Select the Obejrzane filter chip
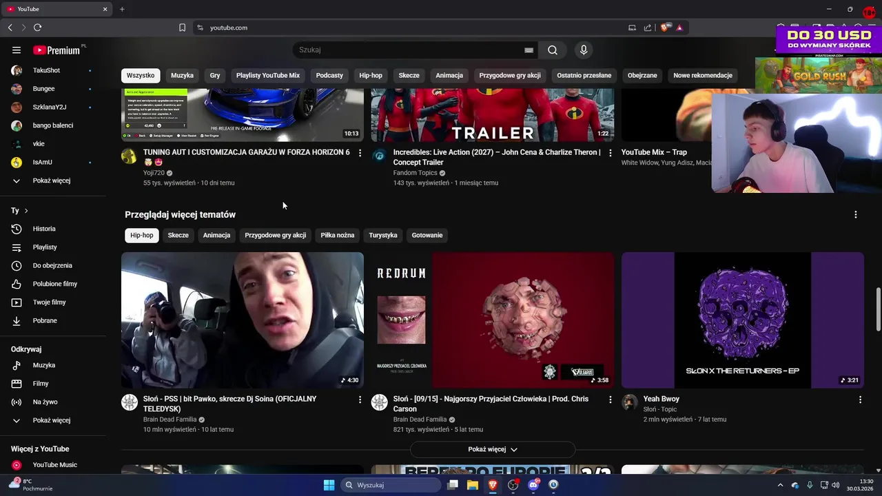The image size is (882, 496). click(x=642, y=75)
